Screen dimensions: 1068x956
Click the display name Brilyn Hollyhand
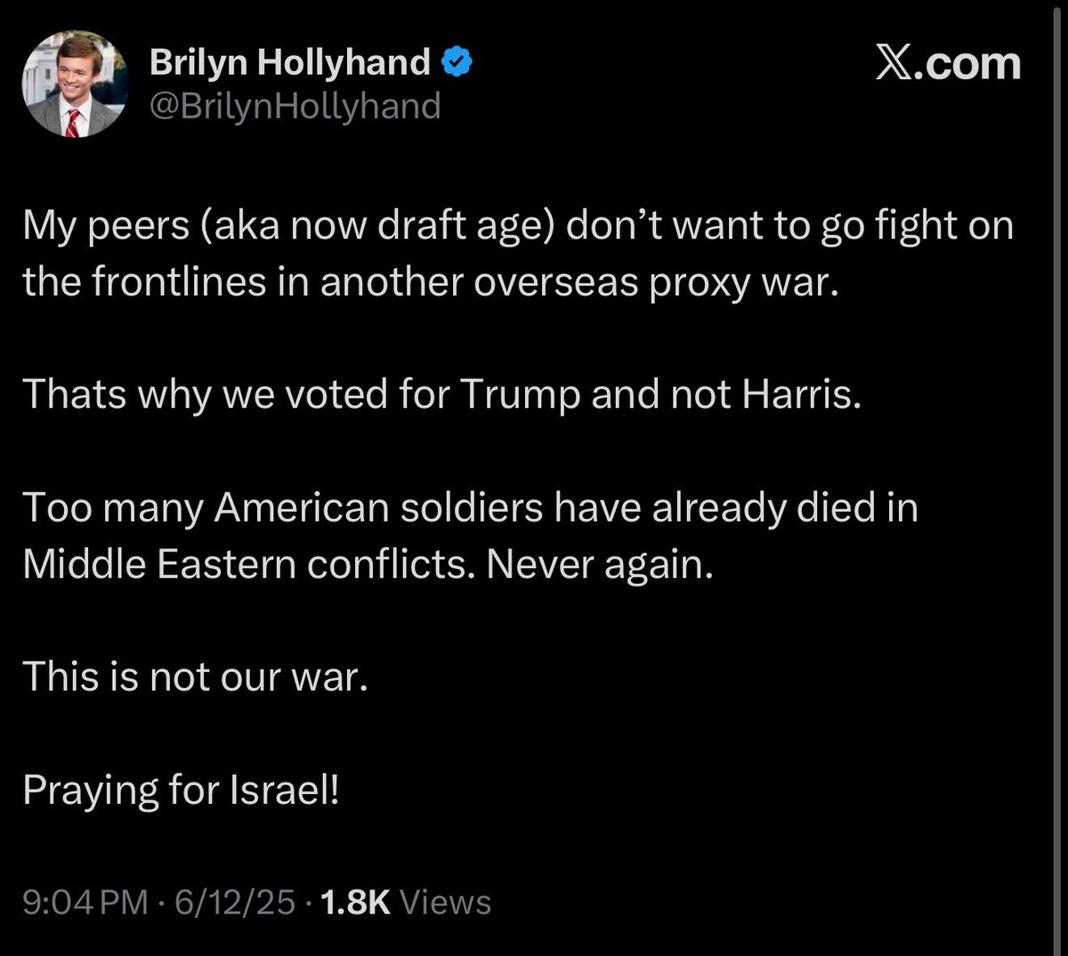tap(290, 62)
